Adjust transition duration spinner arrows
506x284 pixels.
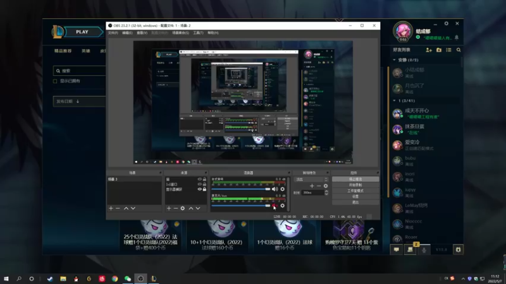[326, 192]
